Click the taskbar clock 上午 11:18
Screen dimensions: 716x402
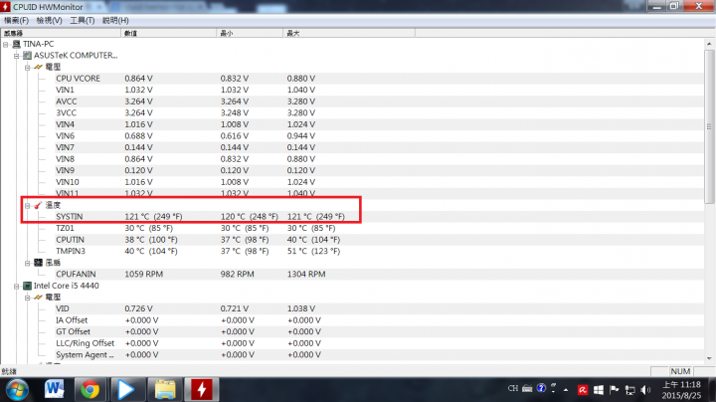[682, 385]
